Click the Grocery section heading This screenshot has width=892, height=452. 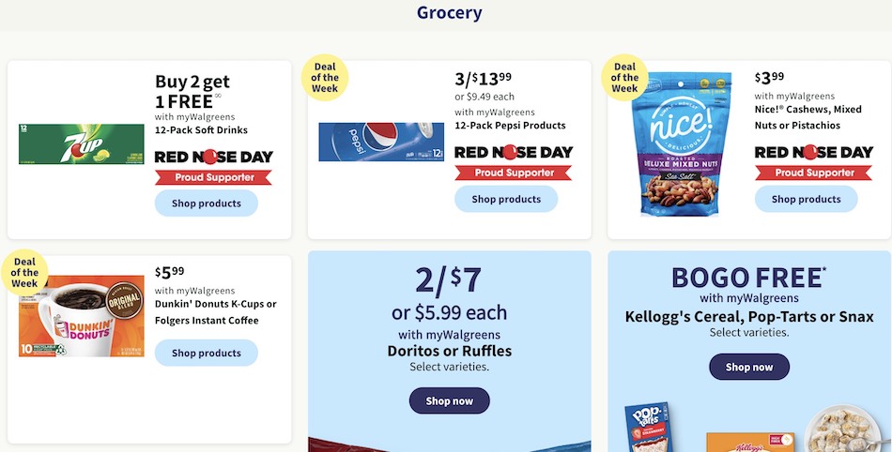click(450, 12)
